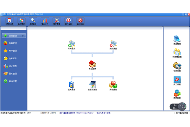190x127 pixels.
Task: Click the 45% floating performance widget
Action: pyautogui.click(x=178, y=107)
